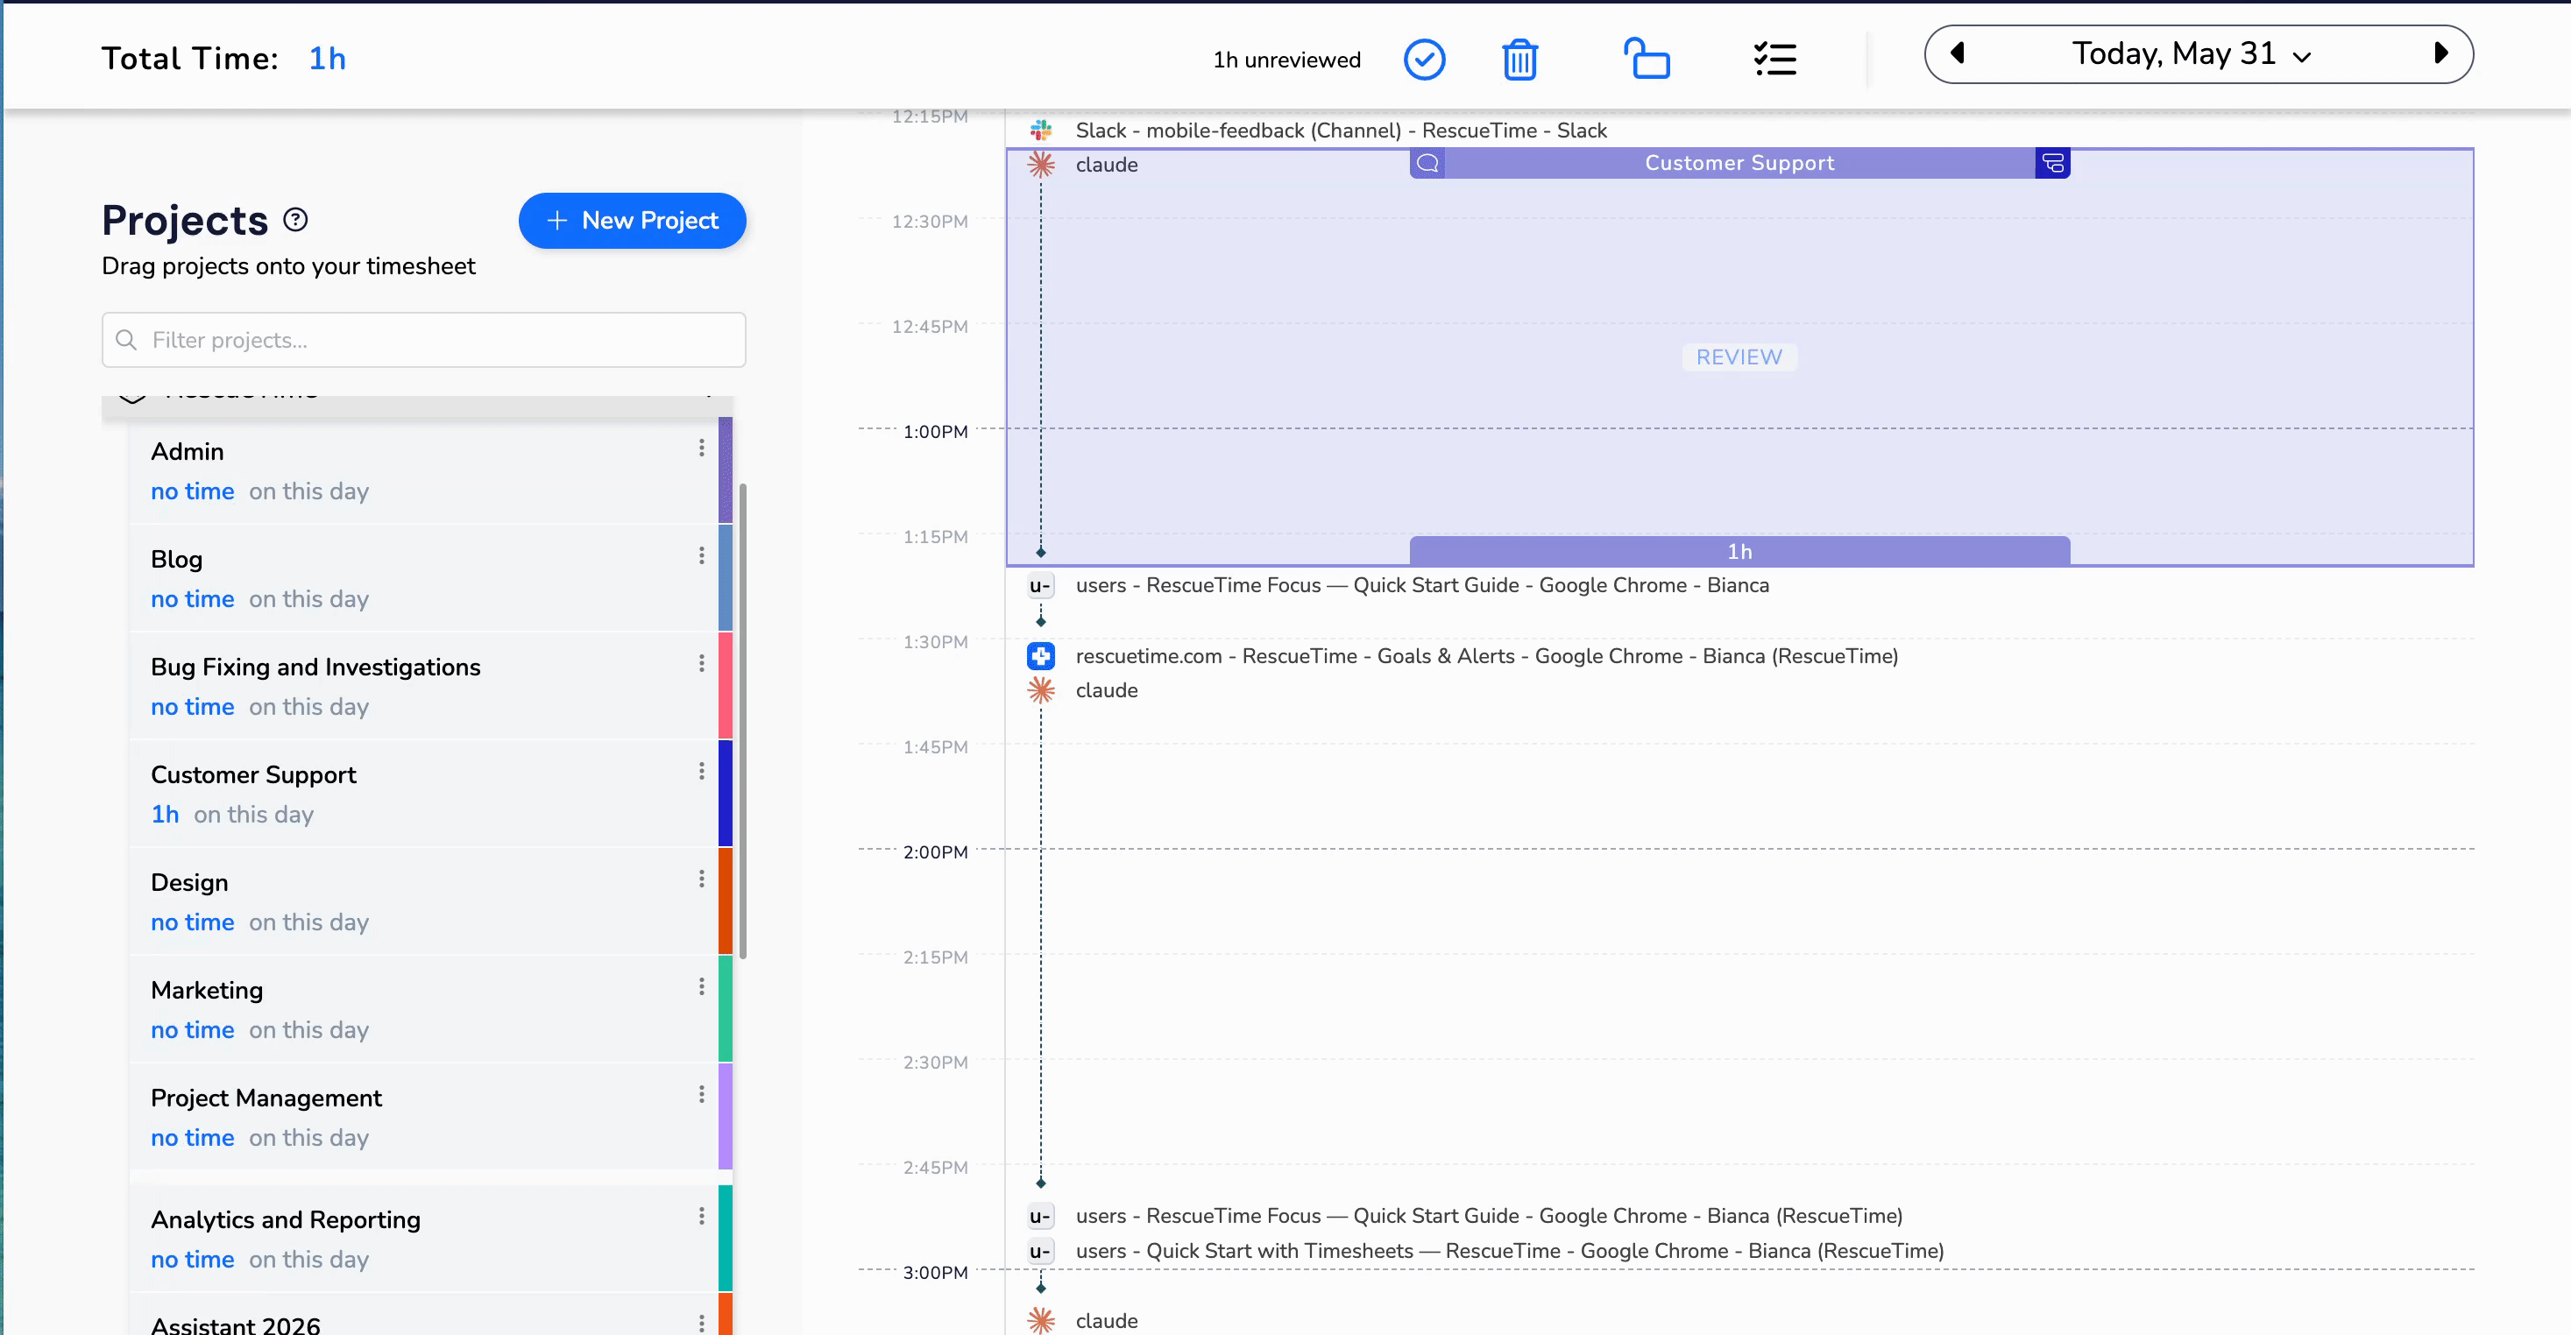2571x1335 pixels.
Task: Click the 3:00PM time marker
Action: point(935,1272)
